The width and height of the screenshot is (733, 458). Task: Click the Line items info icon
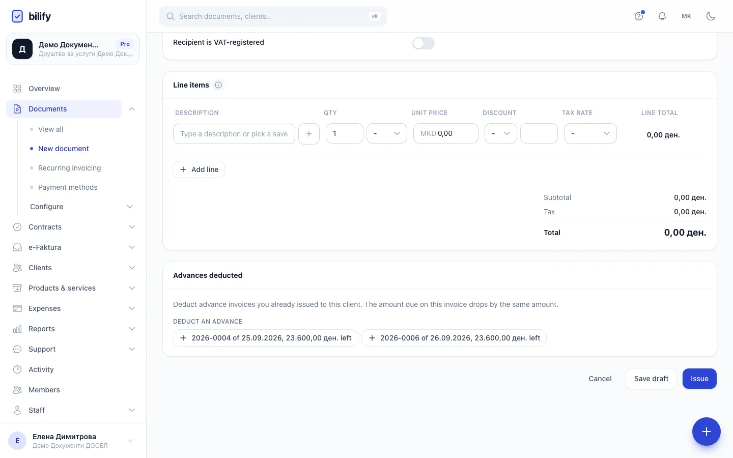tap(218, 85)
